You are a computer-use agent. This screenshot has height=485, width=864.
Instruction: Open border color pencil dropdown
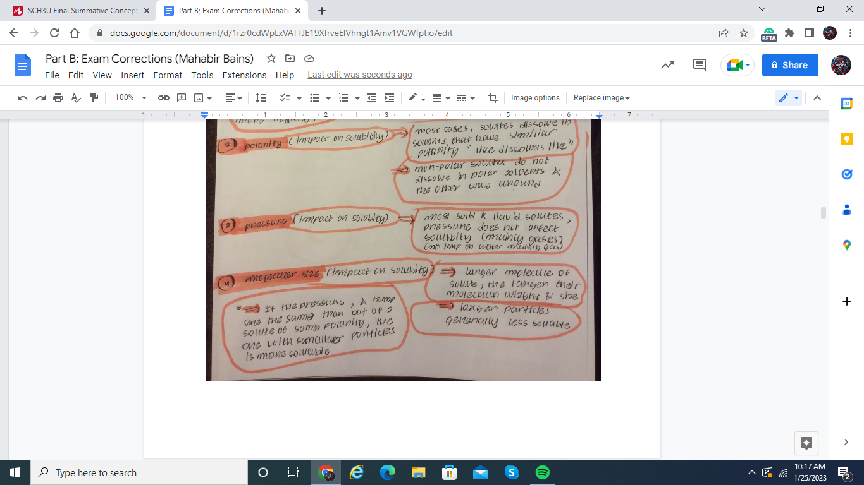click(416, 98)
